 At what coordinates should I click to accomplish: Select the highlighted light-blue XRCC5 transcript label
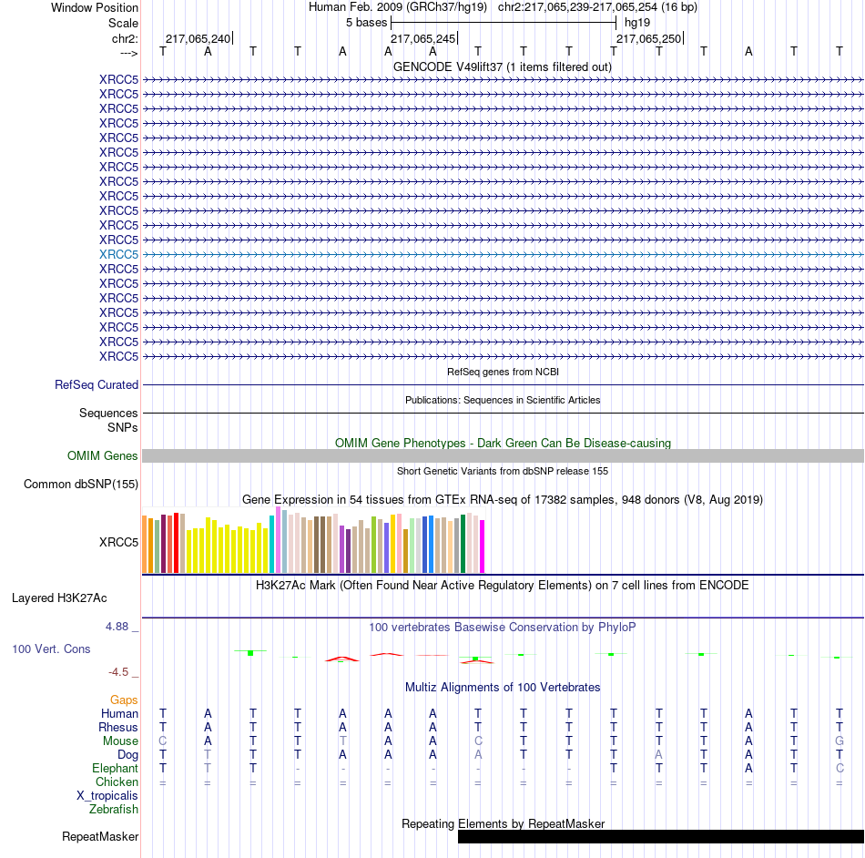118,254
